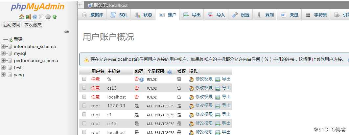Click edit privileges icon in % host row
Image resolution: width=349 pixels, height=135 pixels.
point(191,79)
